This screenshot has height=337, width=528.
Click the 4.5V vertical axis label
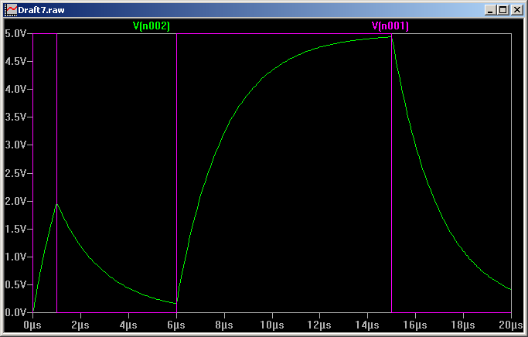click(x=15, y=61)
